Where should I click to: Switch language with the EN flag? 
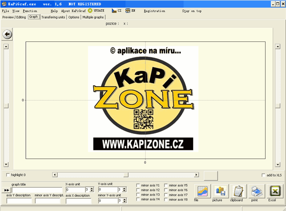(128, 11)
